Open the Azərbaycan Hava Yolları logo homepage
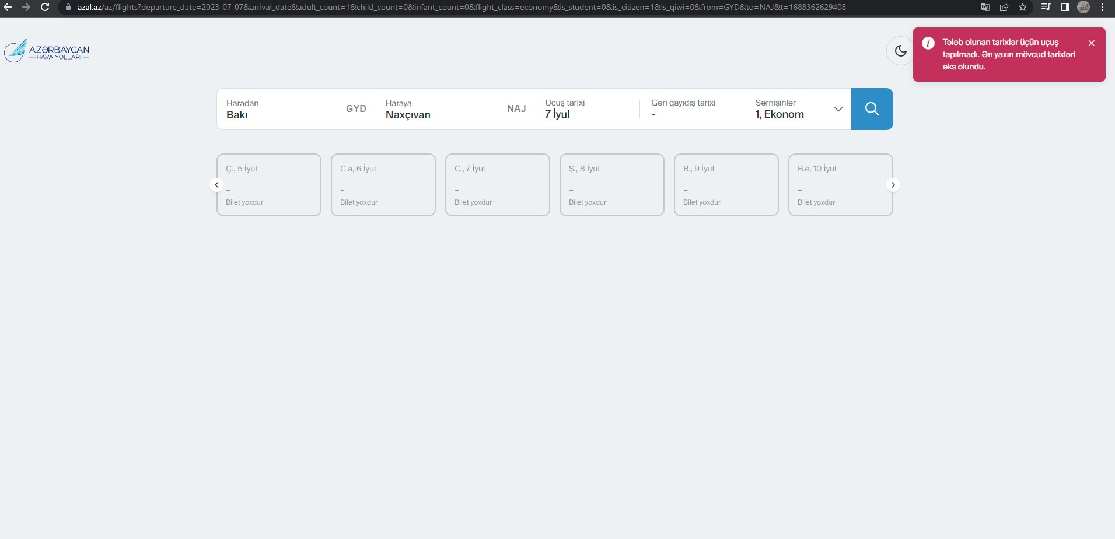 click(47, 51)
